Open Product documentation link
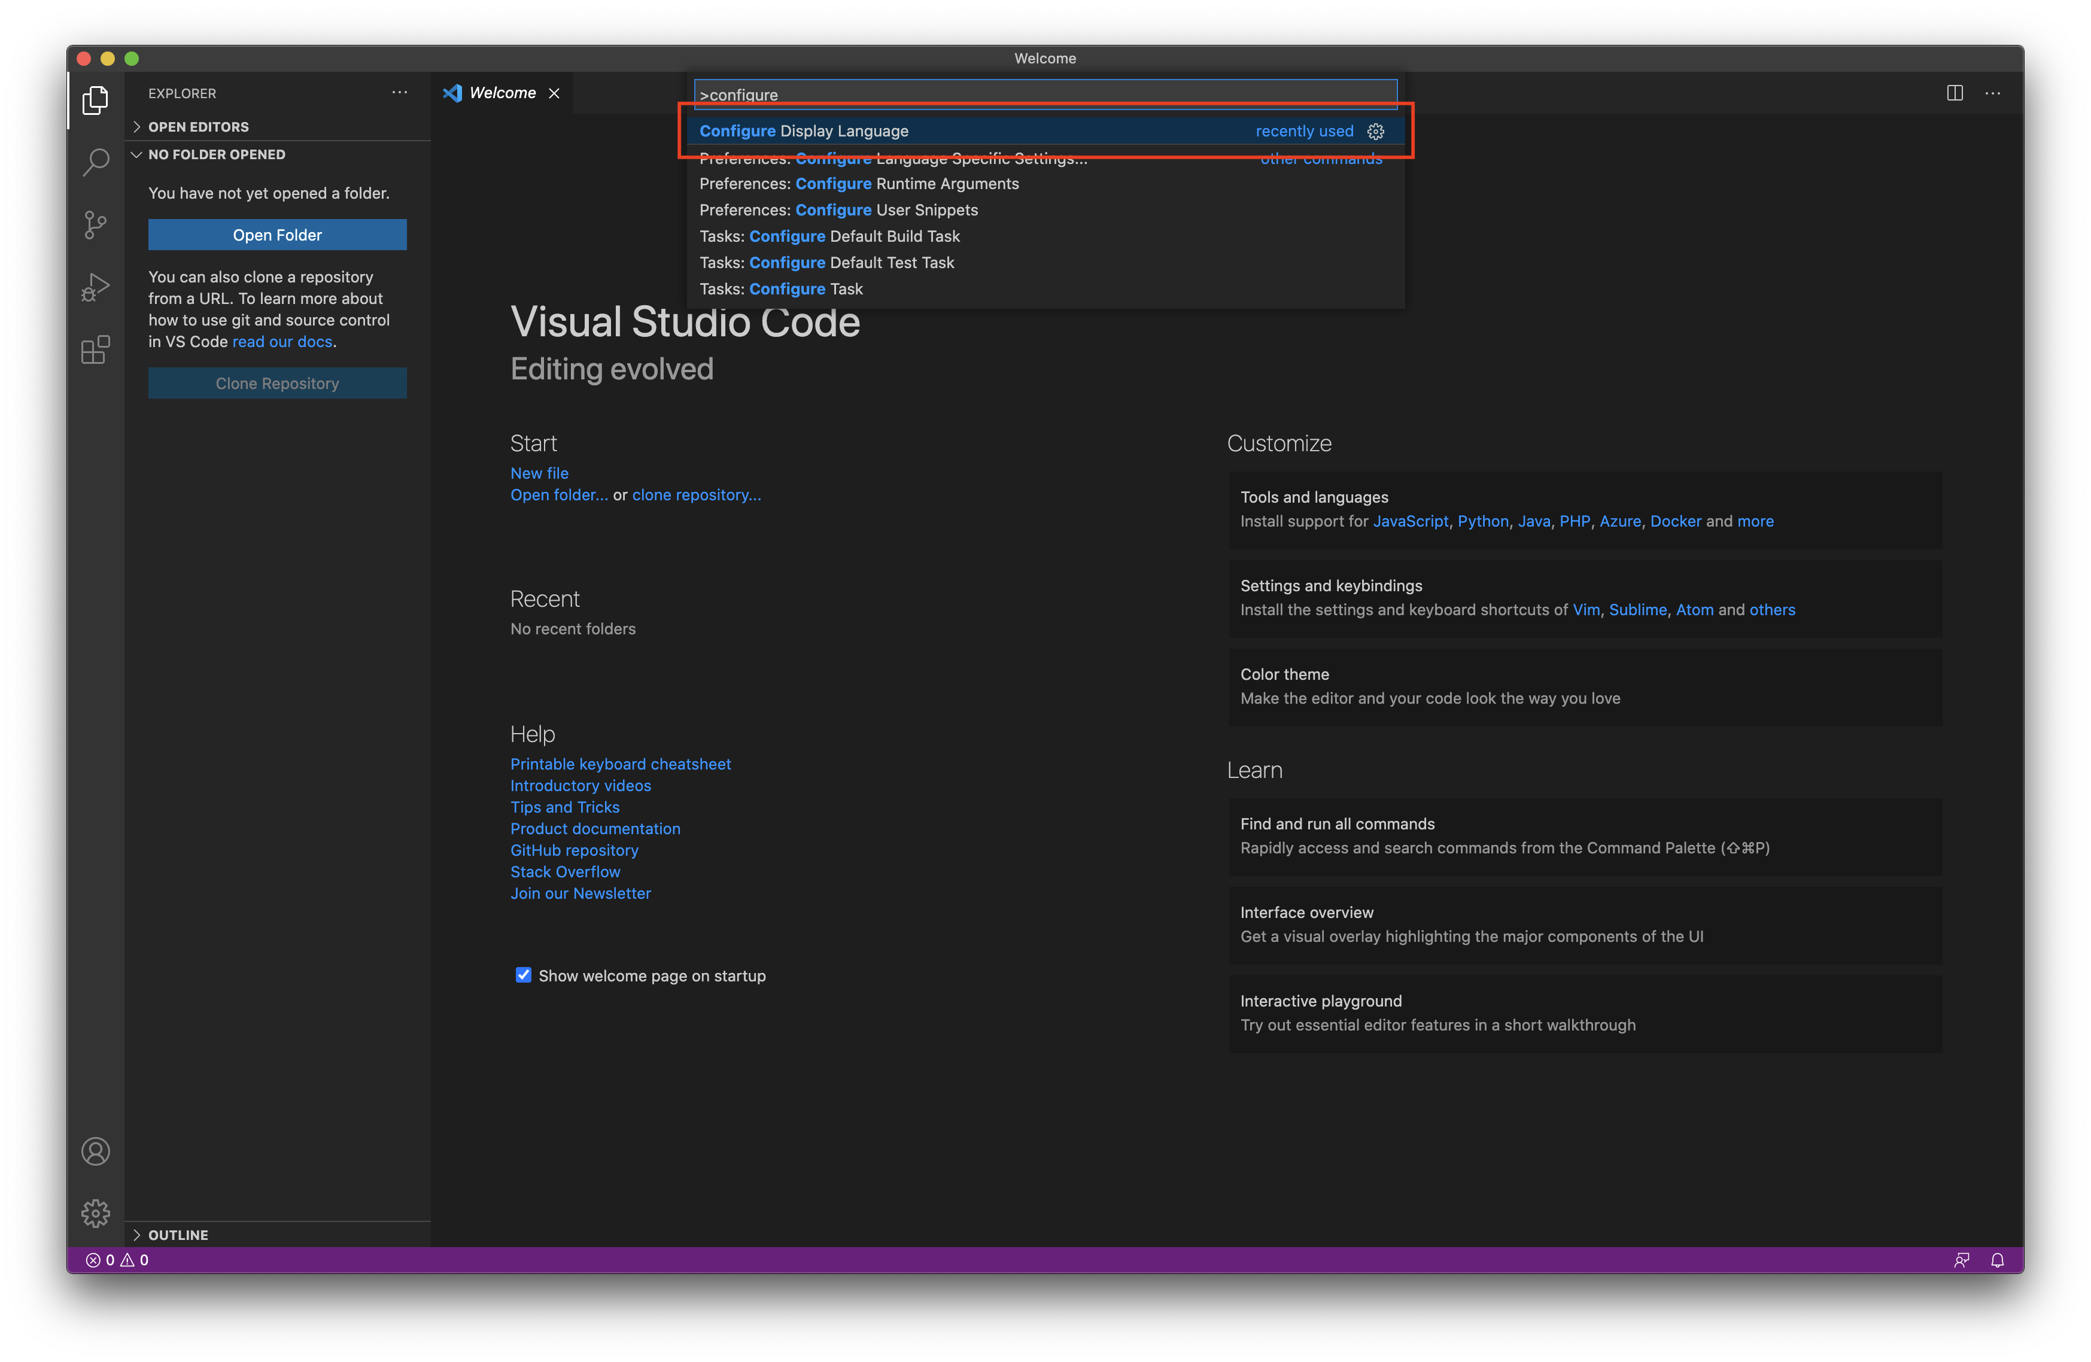This screenshot has width=2091, height=1362. (x=595, y=829)
